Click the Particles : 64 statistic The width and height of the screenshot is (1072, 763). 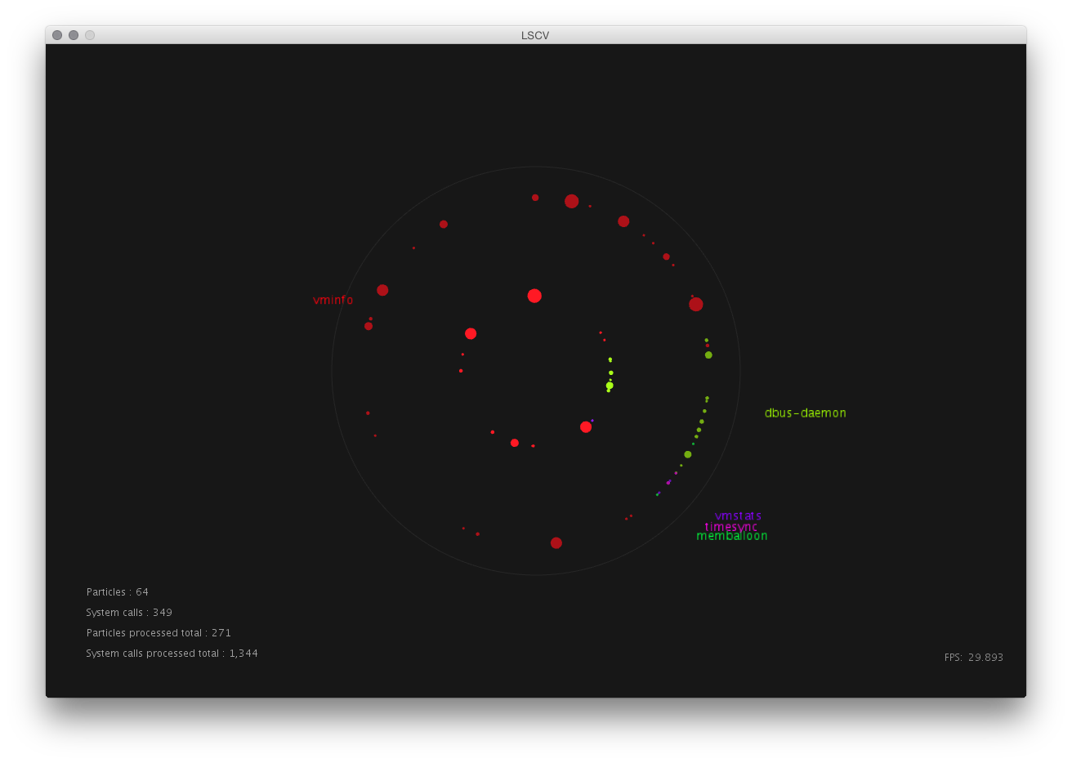pos(118,591)
